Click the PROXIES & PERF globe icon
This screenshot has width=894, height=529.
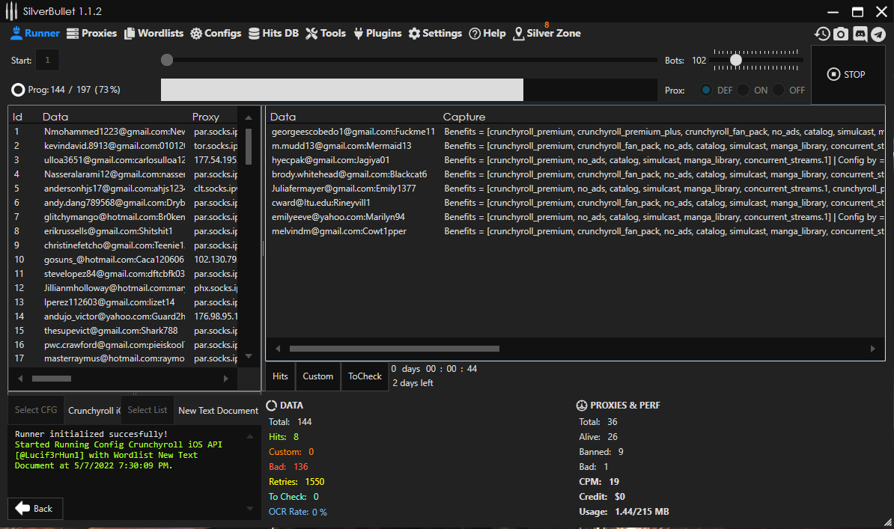(x=582, y=406)
